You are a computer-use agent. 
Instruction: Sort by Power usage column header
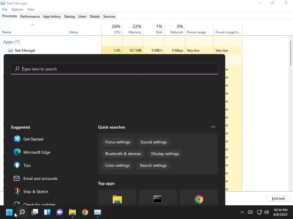coord(199,29)
